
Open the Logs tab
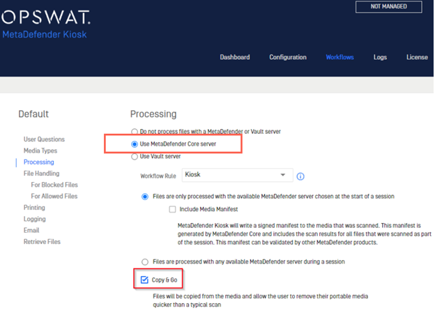[x=380, y=57]
